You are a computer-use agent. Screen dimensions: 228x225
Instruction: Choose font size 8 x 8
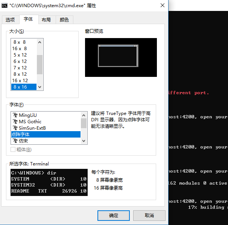(24, 42)
